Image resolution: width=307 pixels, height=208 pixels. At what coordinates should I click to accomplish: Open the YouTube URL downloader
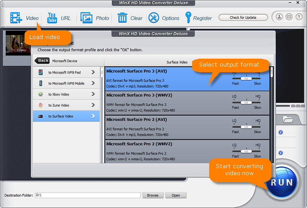tap(52, 18)
